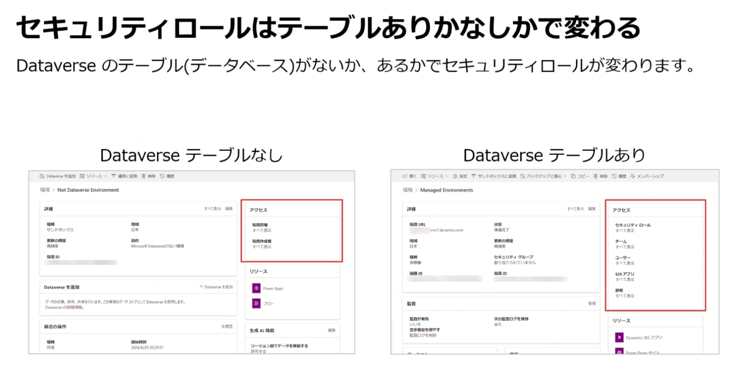This screenshot has width=734, height=371.
Task: Click すべて表示 under 環境作成者
Action: click(262, 246)
